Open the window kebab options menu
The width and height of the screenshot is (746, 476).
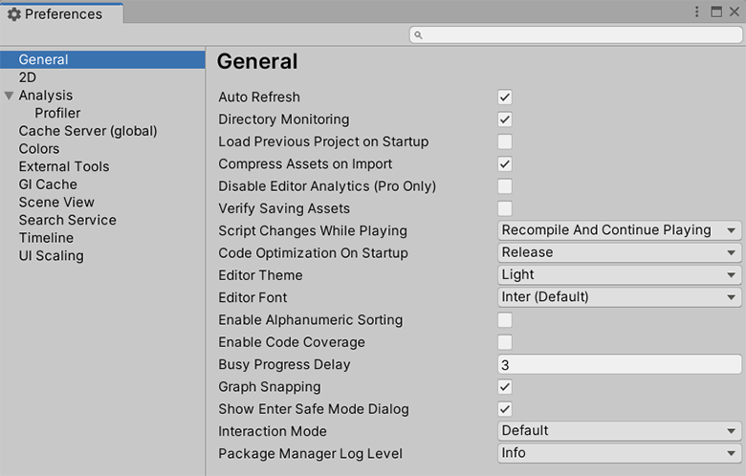(x=697, y=12)
